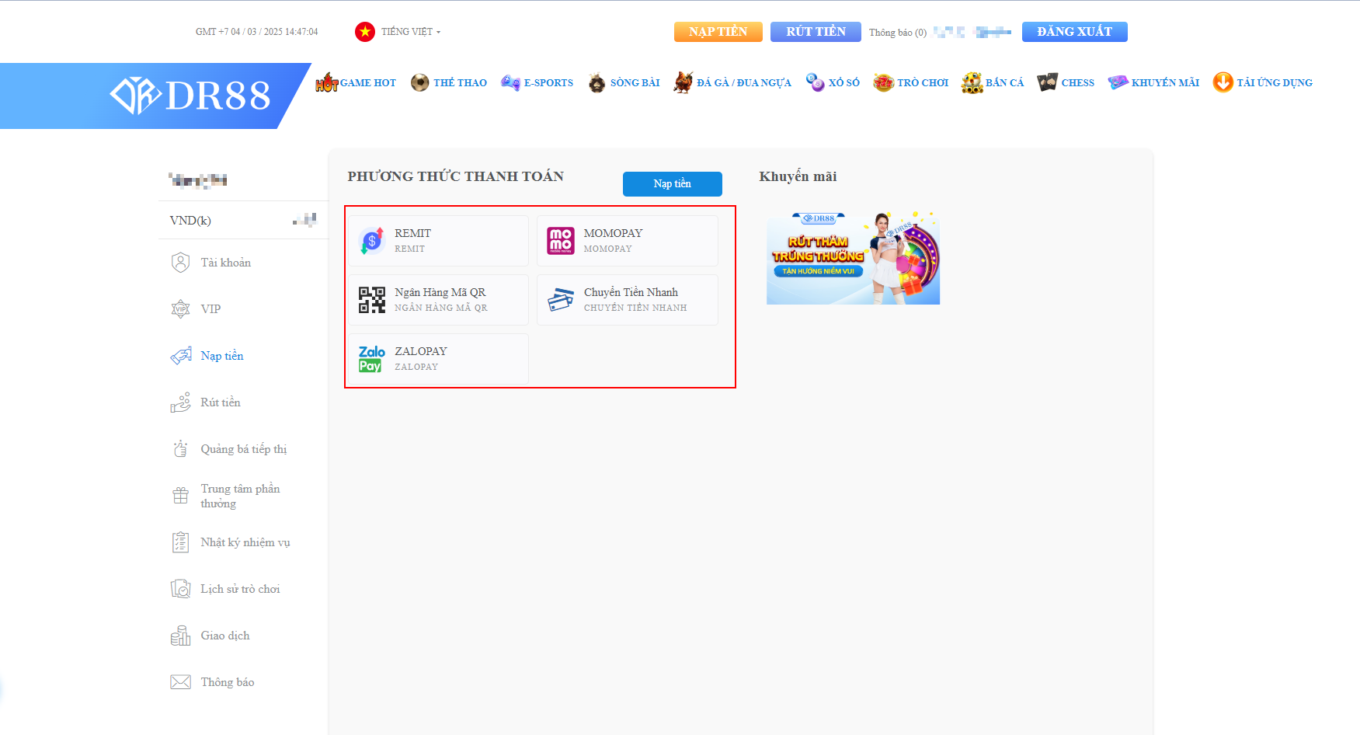
Task: Click the credit card transfer icon
Action: point(561,300)
